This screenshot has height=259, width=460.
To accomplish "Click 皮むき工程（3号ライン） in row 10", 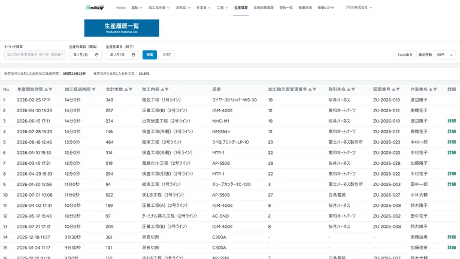I will click(x=163, y=195).
